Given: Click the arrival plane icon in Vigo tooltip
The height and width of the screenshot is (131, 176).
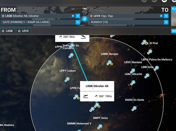Looking at the screenshot, I should 83,37.
